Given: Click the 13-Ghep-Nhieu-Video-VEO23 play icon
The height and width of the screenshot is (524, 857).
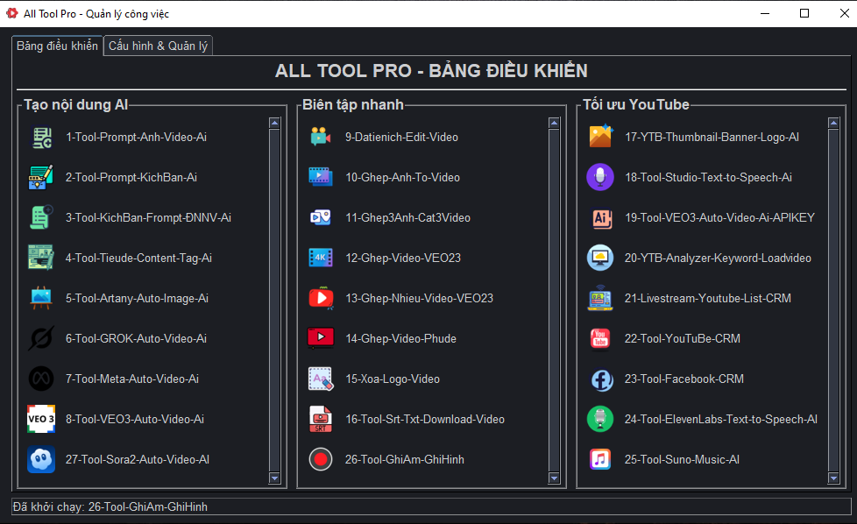Looking at the screenshot, I should point(322,298).
